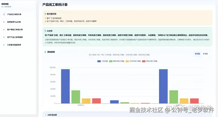Click the green 高优先级 bar for 协同办公
The image size is (218, 117).
[x=76, y=97]
